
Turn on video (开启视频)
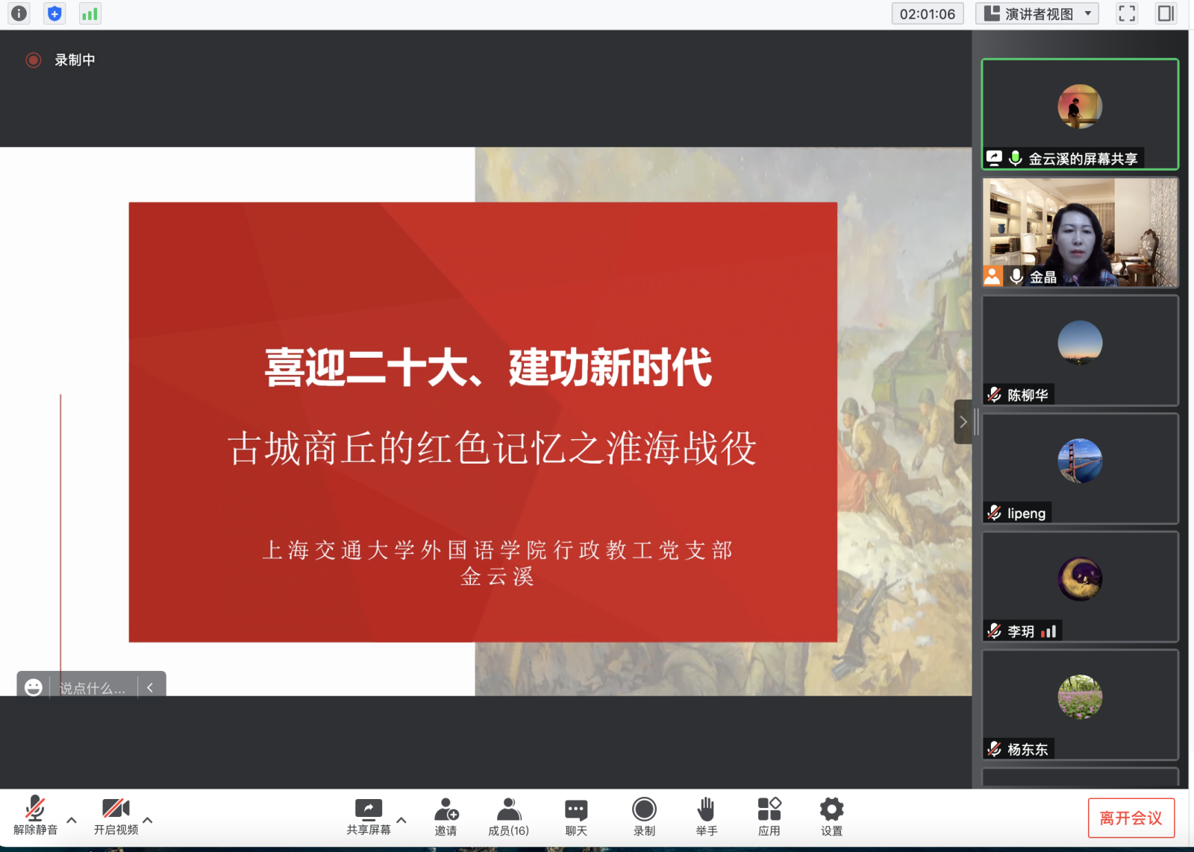(116, 815)
